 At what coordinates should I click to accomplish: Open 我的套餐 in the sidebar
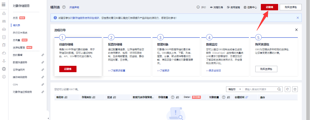tap(18, 55)
